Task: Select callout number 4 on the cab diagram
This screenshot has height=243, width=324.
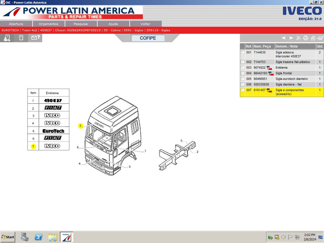Action: [79, 164]
